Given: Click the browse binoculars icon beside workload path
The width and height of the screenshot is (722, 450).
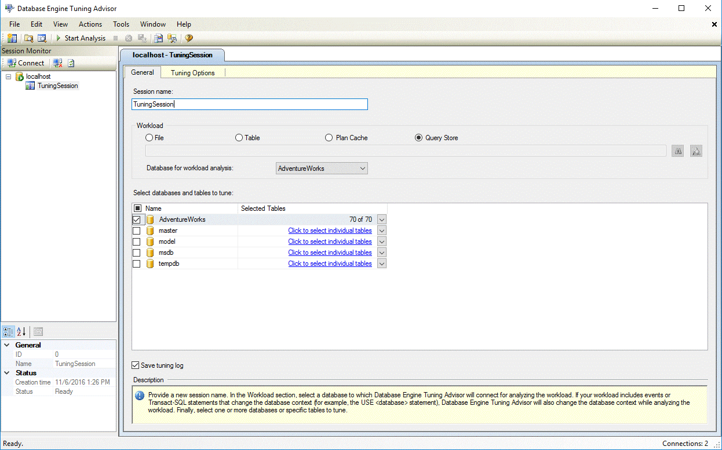Looking at the screenshot, I should pyautogui.click(x=677, y=151).
